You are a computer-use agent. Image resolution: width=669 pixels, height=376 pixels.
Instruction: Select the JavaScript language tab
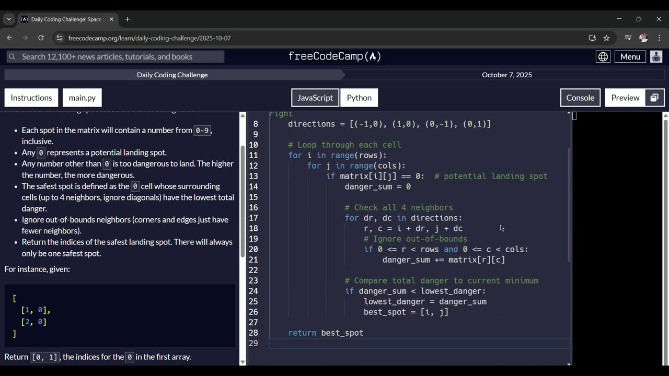[315, 98]
